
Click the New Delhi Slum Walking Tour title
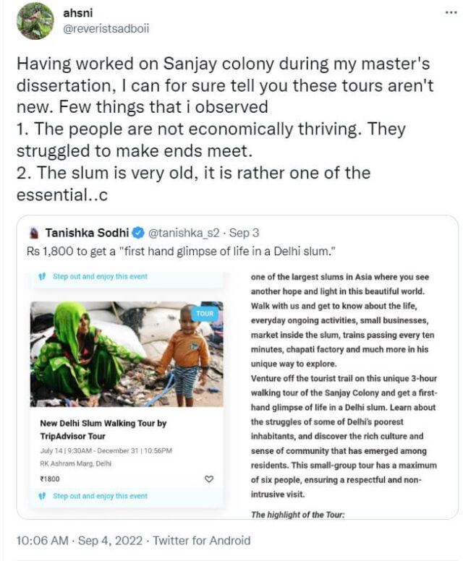coord(104,429)
